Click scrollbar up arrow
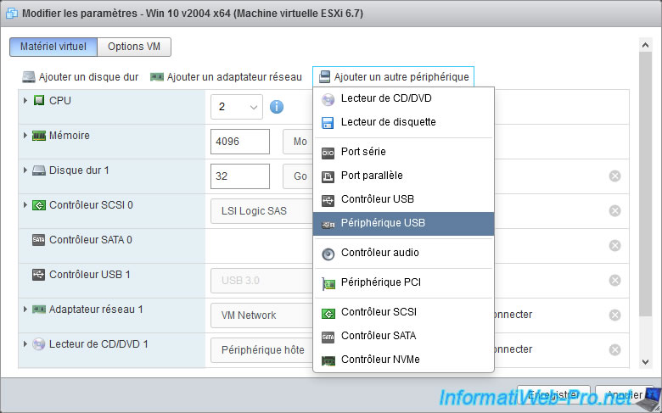Screen dimensions: 662x413 pos(645,45)
